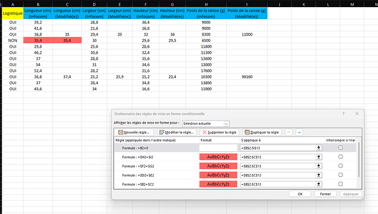378x214 pixels.
Task: Click cell 13800 in Poids column
Action: pyautogui.click(x=206, y=83)
